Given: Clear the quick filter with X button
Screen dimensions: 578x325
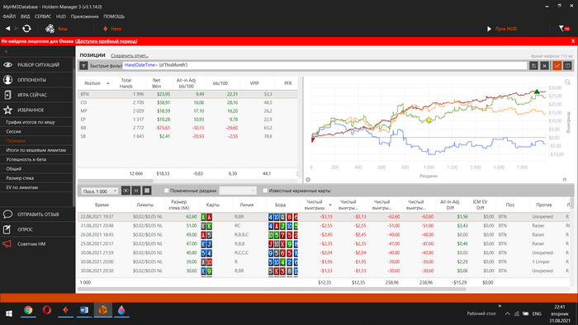Looking at the screenshot, I should tap(544, 65).
